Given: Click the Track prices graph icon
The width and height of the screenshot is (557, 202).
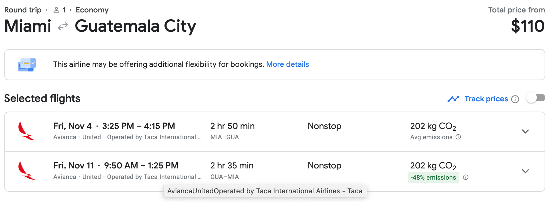Looking at the screenshot, I should 453,99.
